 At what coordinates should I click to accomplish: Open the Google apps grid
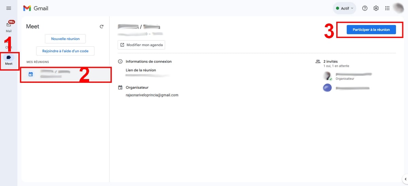(387, 8)
